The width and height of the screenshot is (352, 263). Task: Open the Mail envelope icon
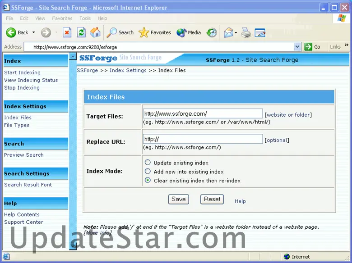[x=228, y=33]
